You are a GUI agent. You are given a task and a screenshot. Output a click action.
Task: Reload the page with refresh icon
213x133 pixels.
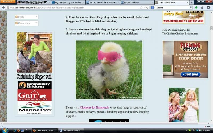pos(147,8)
